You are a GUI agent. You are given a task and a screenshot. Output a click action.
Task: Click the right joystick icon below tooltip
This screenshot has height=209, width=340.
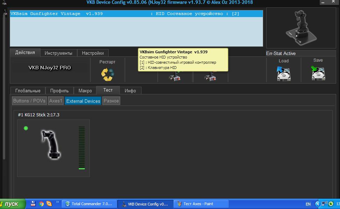(x=210, y=76)
